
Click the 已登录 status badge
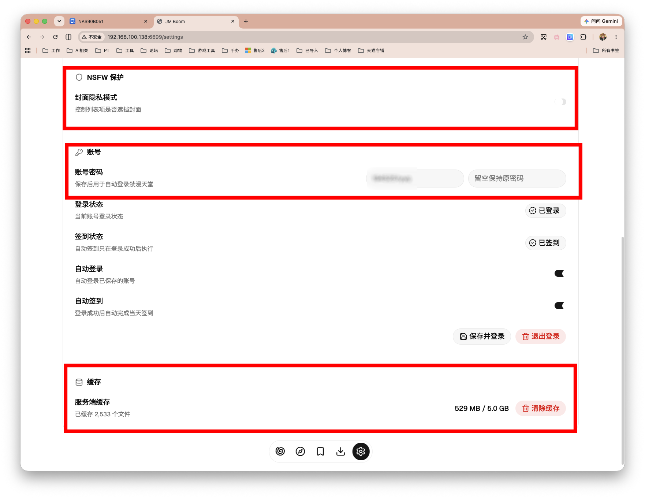[x=545, y=211]
